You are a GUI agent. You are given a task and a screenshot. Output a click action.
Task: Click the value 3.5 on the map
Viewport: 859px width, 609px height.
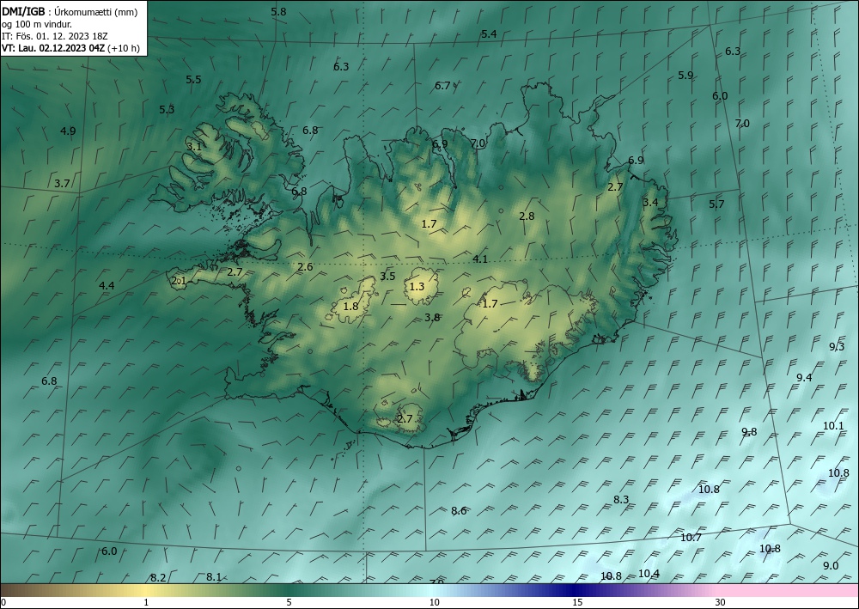click(x=387, y=276)
